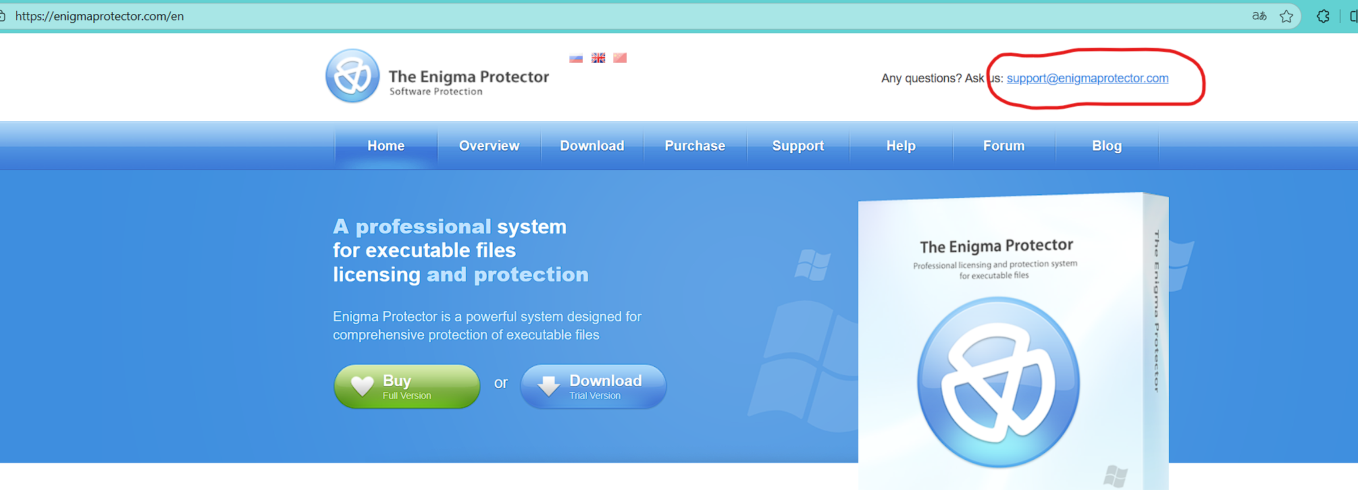This screenshot has width=1358, height=490.
Task: Open the Home menu tab
Action: click(386, 146)
